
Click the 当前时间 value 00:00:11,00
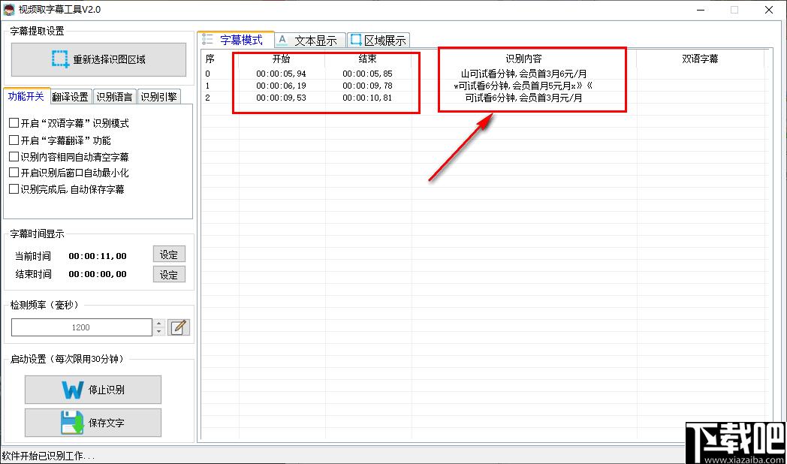tap(98, 256)
